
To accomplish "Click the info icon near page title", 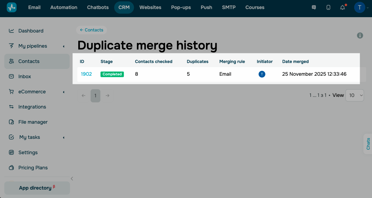I will (360, 36).
